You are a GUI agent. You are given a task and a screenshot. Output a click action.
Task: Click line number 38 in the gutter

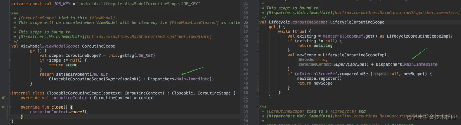pos(246,36)
